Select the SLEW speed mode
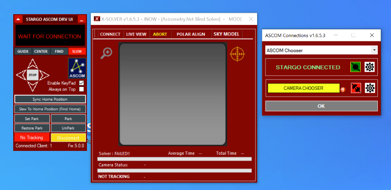391x190 pixels. (77, 51)
